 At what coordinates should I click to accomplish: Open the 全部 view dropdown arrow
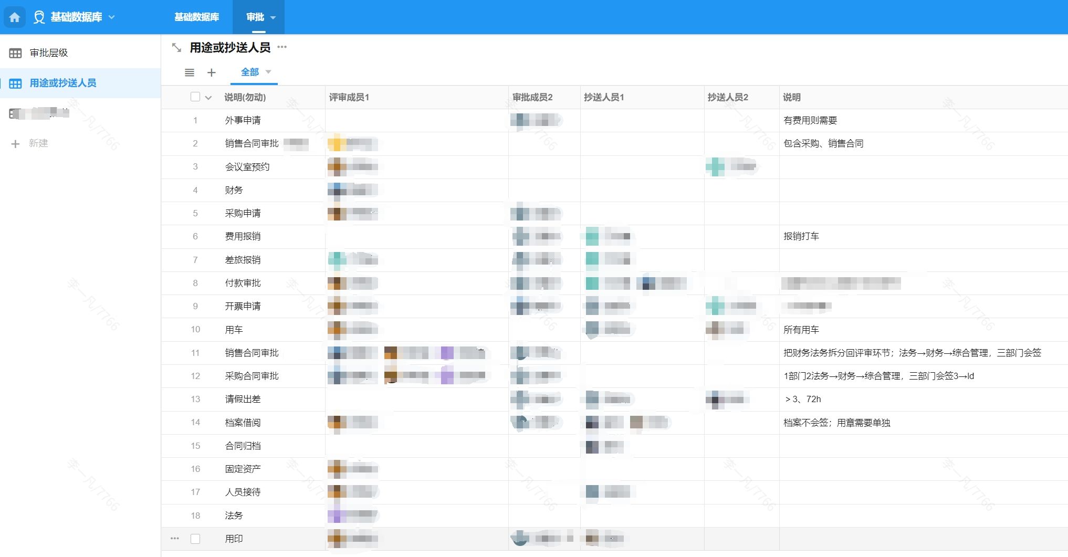pyautogui.click(x=268, y=72)
